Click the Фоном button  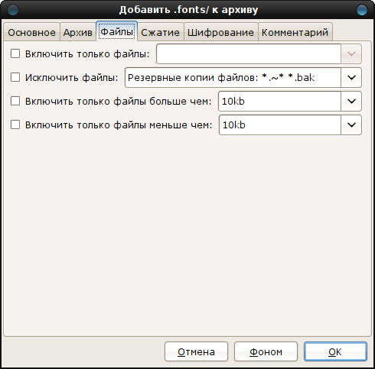266,351
